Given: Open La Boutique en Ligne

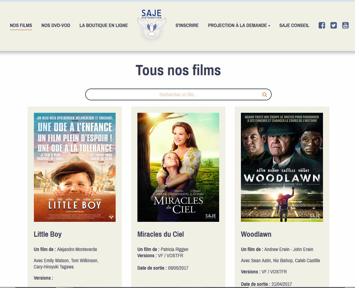Looking at the screenshot, I should [104, 25].
